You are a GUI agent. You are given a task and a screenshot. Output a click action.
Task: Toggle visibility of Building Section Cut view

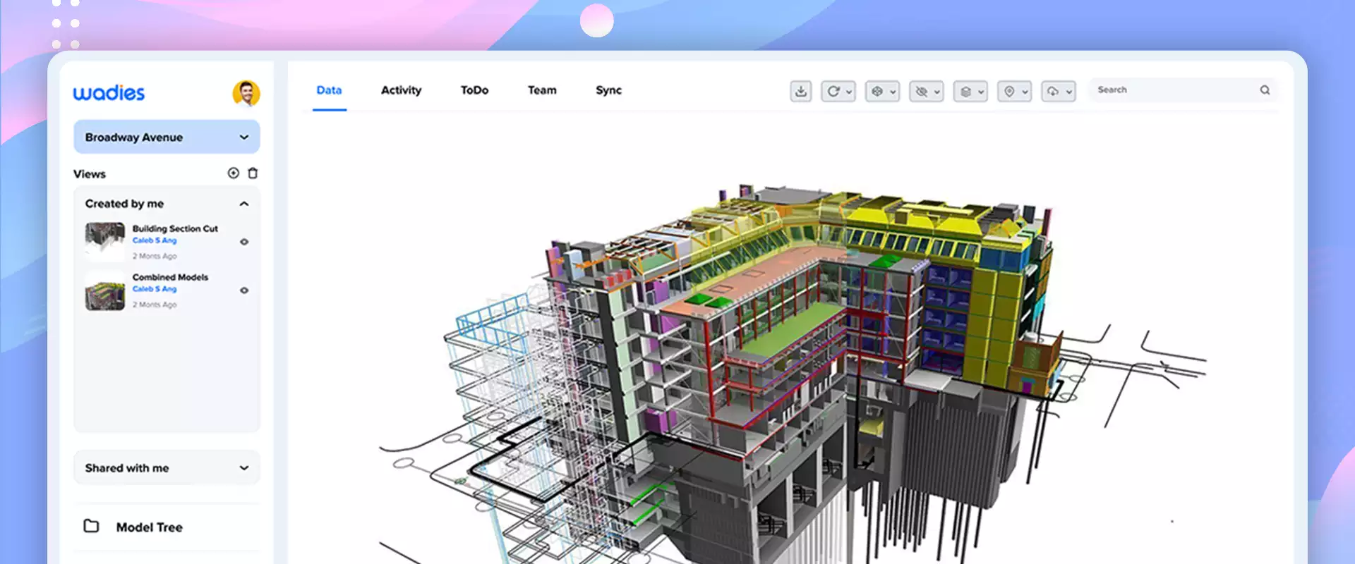244,242
